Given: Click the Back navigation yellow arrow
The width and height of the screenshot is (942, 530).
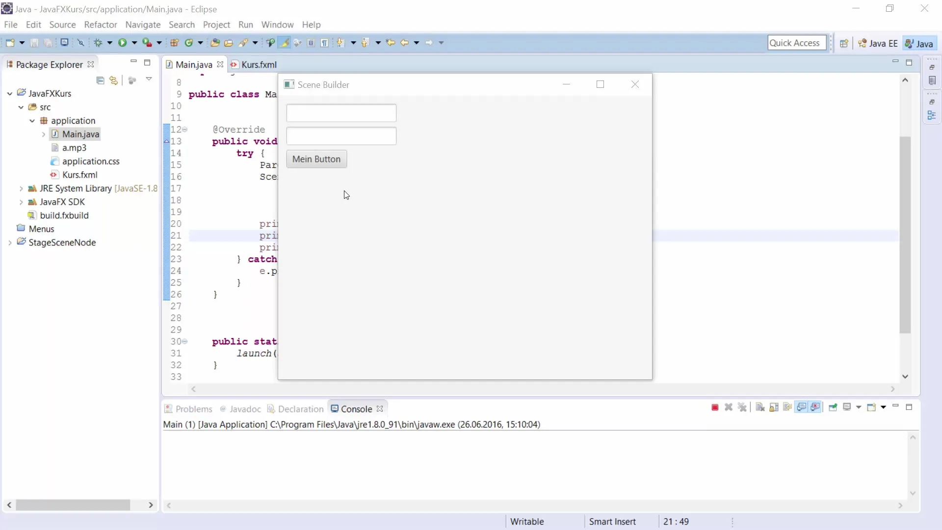Looking at the screenshot, I should coord(405,43).
